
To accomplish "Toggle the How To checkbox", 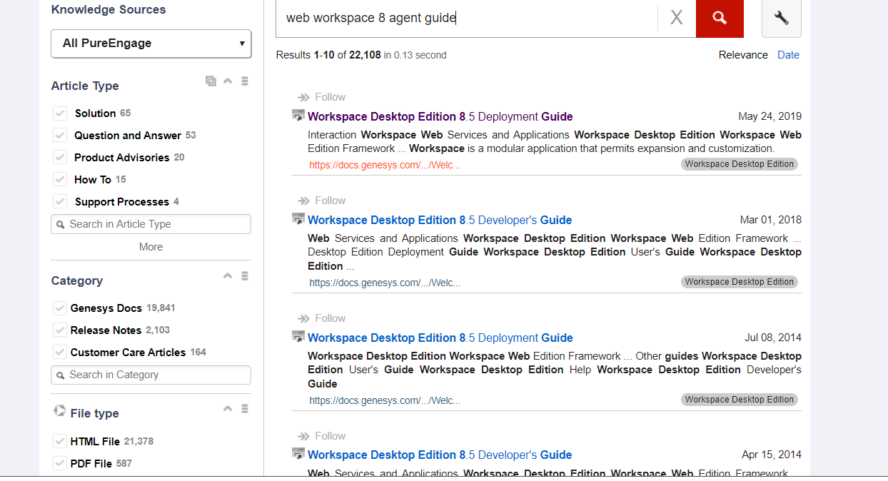I will coord(60,180).
